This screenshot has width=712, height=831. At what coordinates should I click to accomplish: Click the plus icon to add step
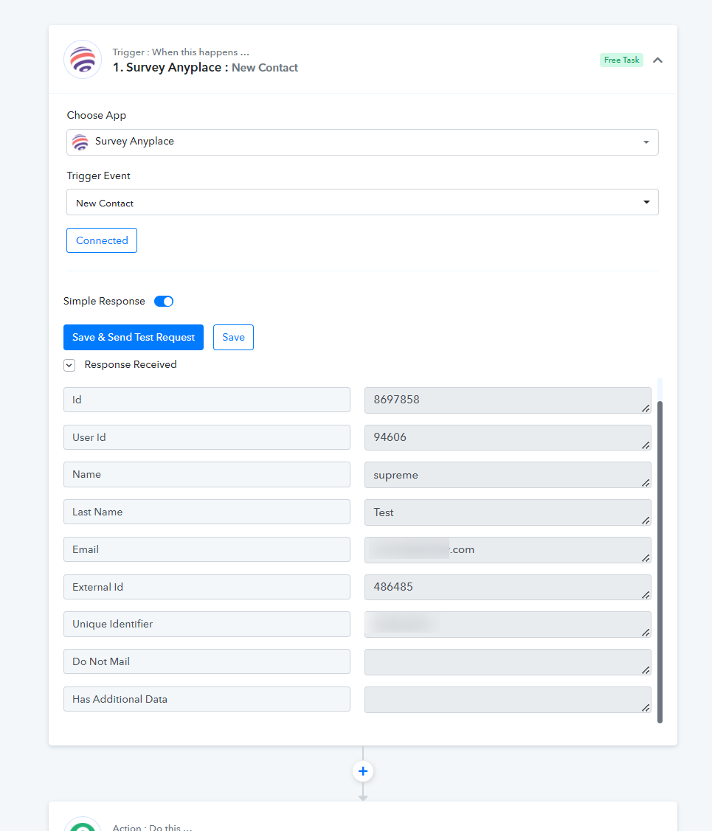click(x=362, y=771)
